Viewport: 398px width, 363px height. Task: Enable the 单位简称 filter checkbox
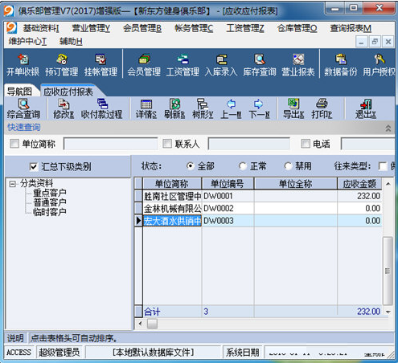pyautogui.click(x=14, y=144)
